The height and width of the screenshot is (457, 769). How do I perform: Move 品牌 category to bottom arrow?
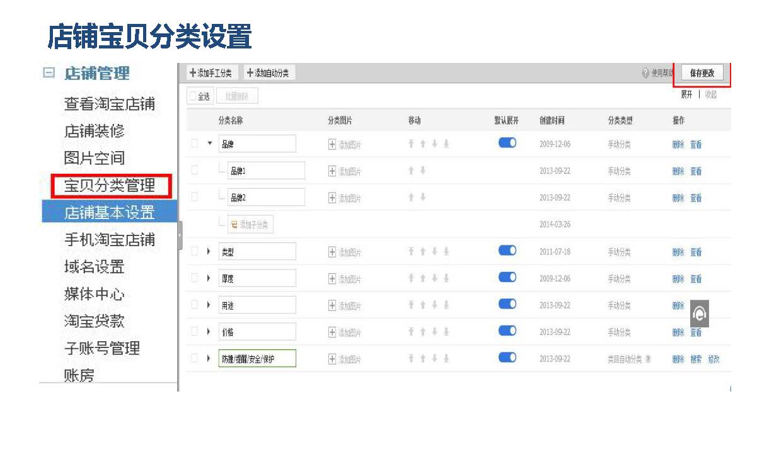pos(446,144)
